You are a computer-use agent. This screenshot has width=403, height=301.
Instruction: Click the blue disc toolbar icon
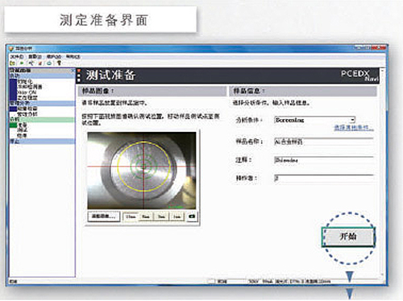[x=49, y=64]
